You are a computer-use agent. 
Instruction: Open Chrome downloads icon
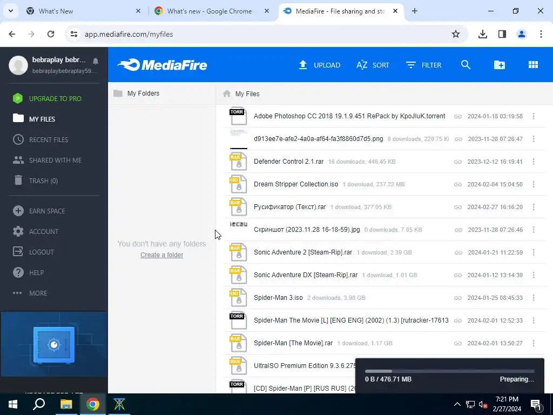482,34
